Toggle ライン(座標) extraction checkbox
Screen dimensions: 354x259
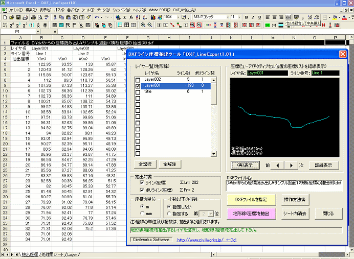click(x=142, y=182)
